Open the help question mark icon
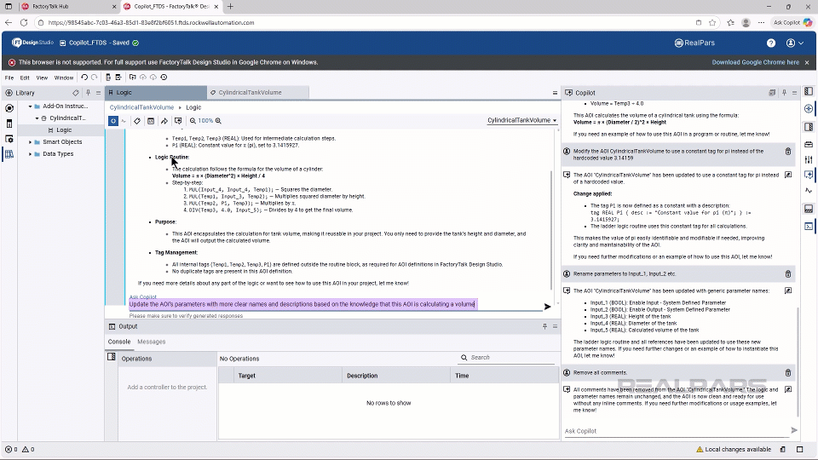Image resolution: width=818 pixels, height=460 pixels. tap(771, 43)
